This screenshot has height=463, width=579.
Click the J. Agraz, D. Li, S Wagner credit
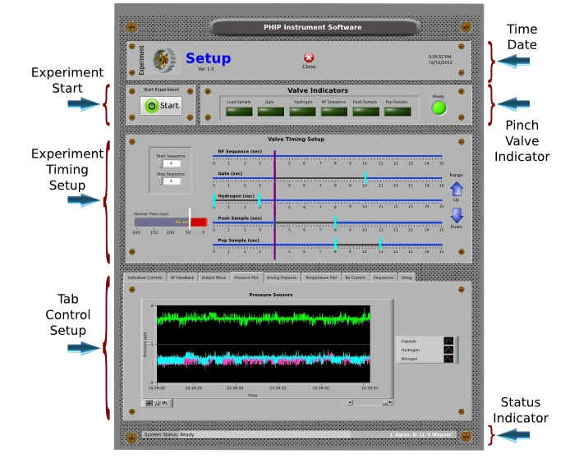(x=421, y=434)
